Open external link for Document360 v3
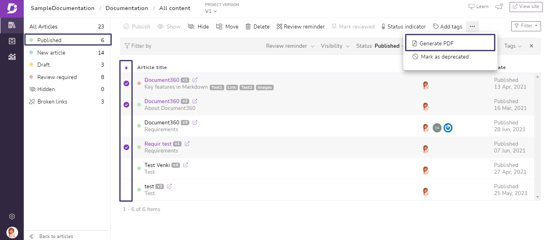 (195, 122)
